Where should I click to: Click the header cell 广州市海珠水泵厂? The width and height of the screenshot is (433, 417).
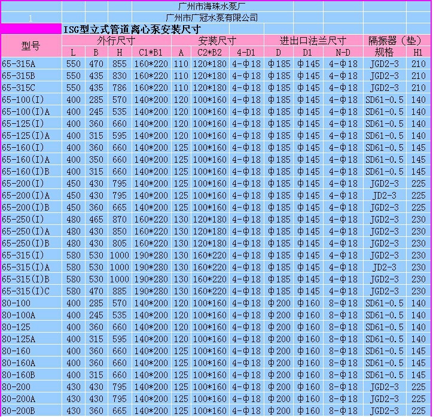212,6
